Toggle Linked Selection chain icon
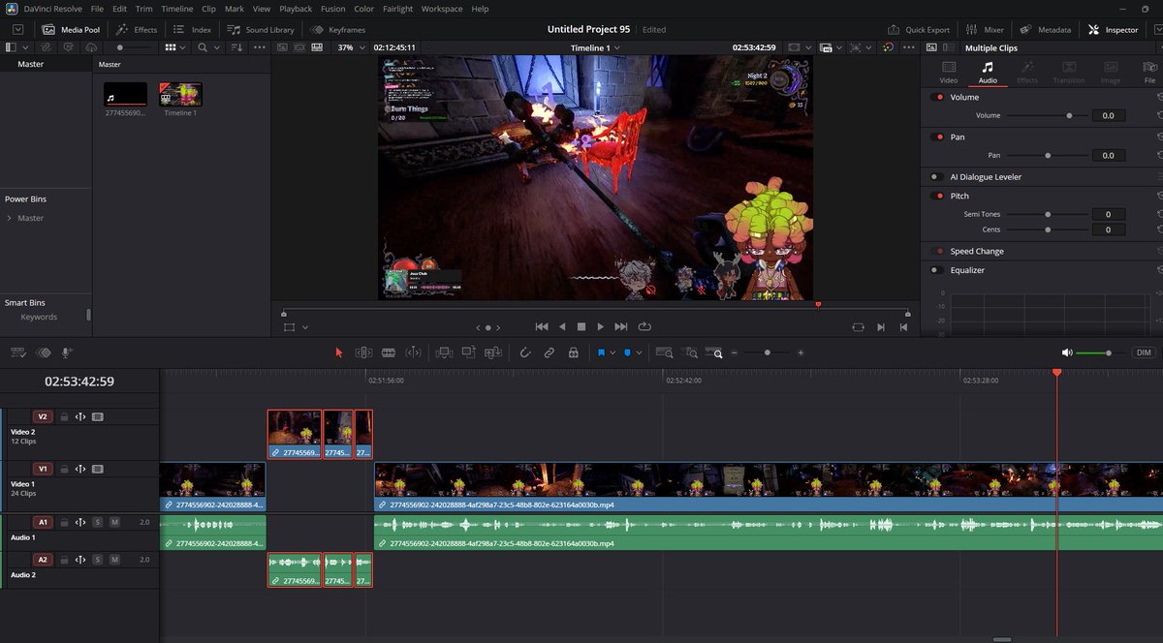 pyautogui.click(x=549, y=353)
